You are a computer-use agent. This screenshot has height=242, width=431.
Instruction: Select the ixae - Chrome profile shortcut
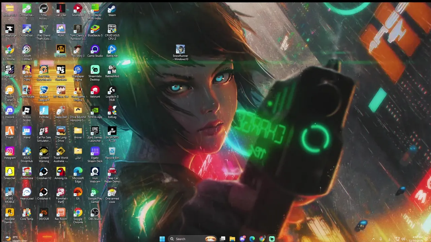tap(10, 53)
